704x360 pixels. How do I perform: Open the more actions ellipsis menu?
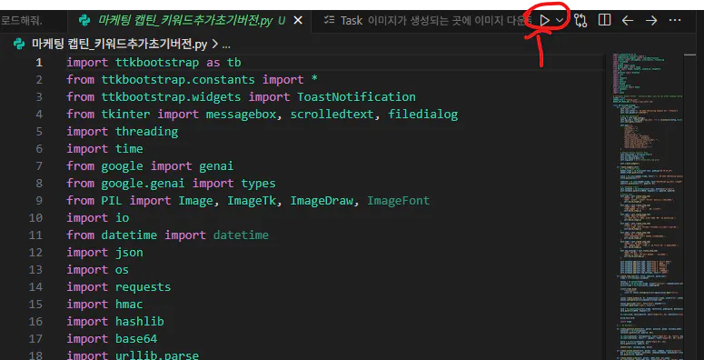tap(675, 20)
